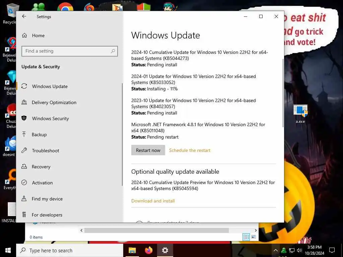This screenshot has width=343, height=257.
Task: Open Home in Settings sidebar
Action: (x=38, y=35)
